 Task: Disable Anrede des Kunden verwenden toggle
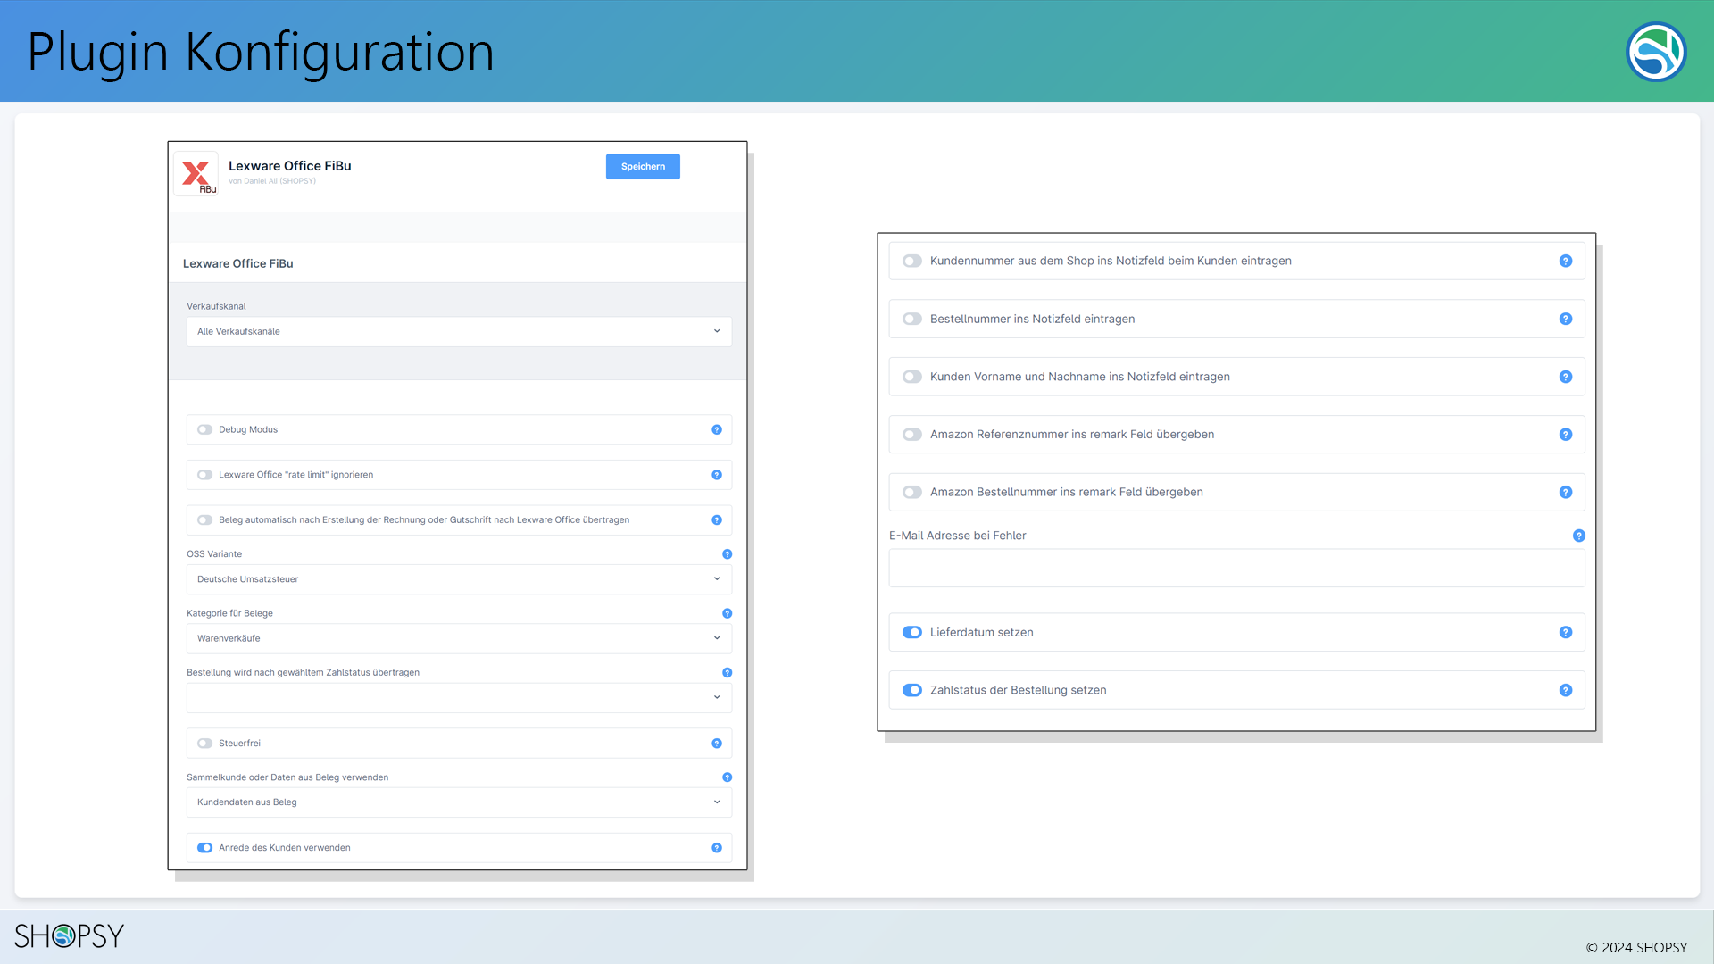tap(205, 848)
